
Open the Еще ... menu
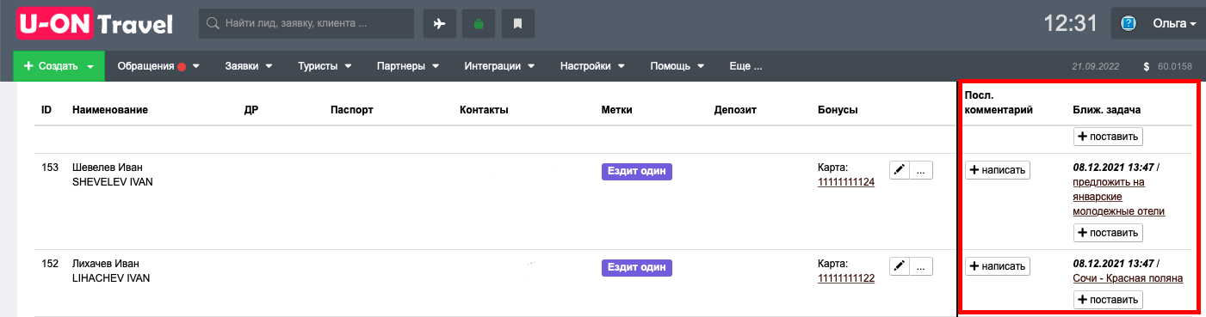(745, 66)
